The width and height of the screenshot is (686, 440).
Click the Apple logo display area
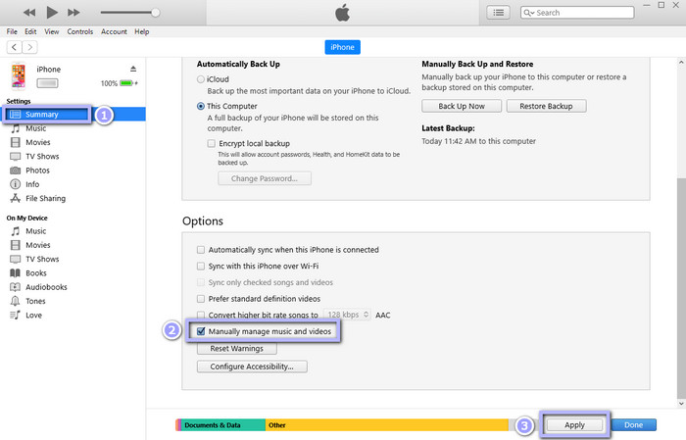coord(343,13)
